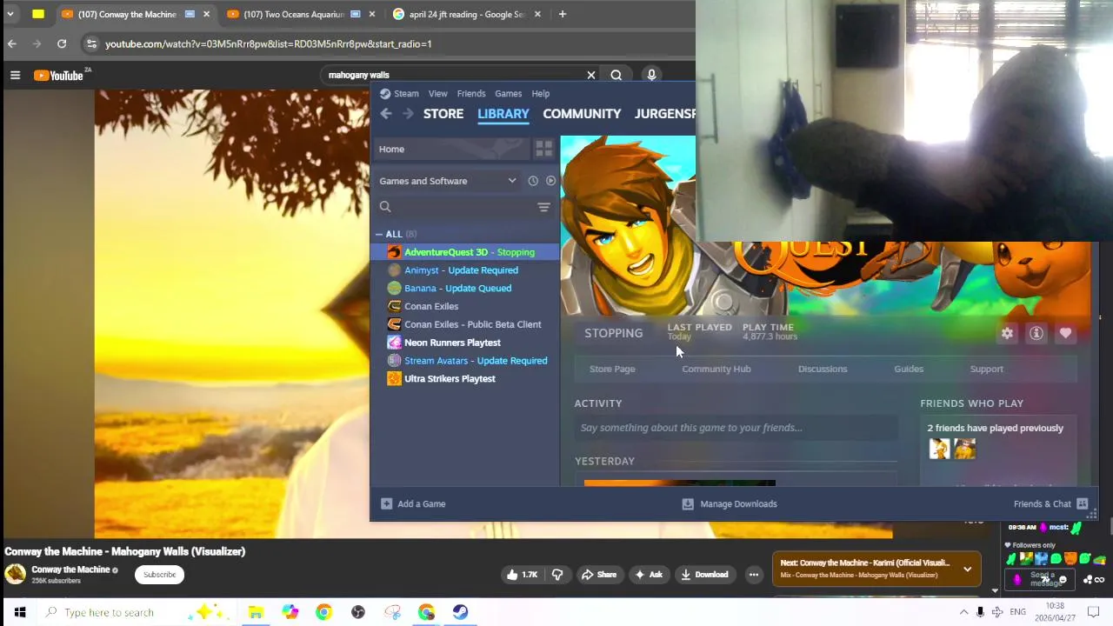Switch library to collections grid view
The image size is (1113, 626).
click(543, 149)
